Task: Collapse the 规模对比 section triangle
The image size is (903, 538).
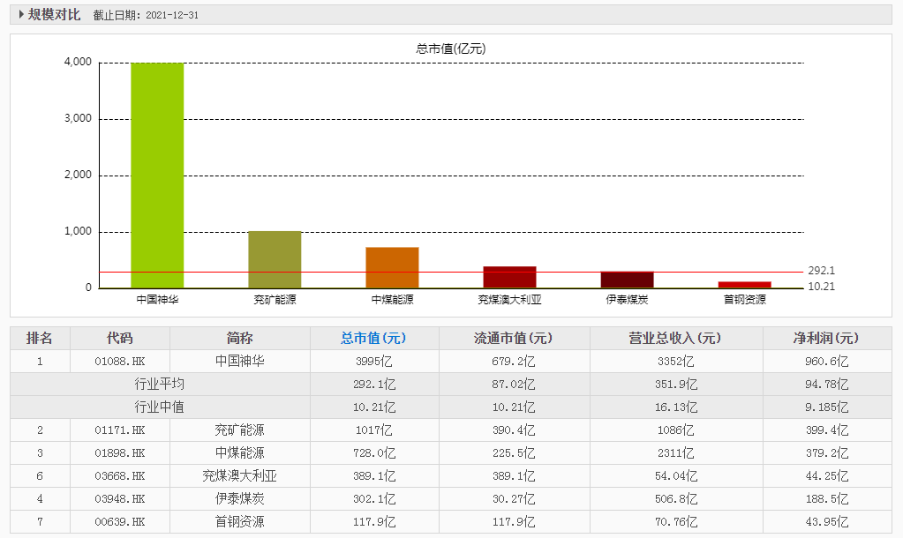Action: [x=21, y=14]
